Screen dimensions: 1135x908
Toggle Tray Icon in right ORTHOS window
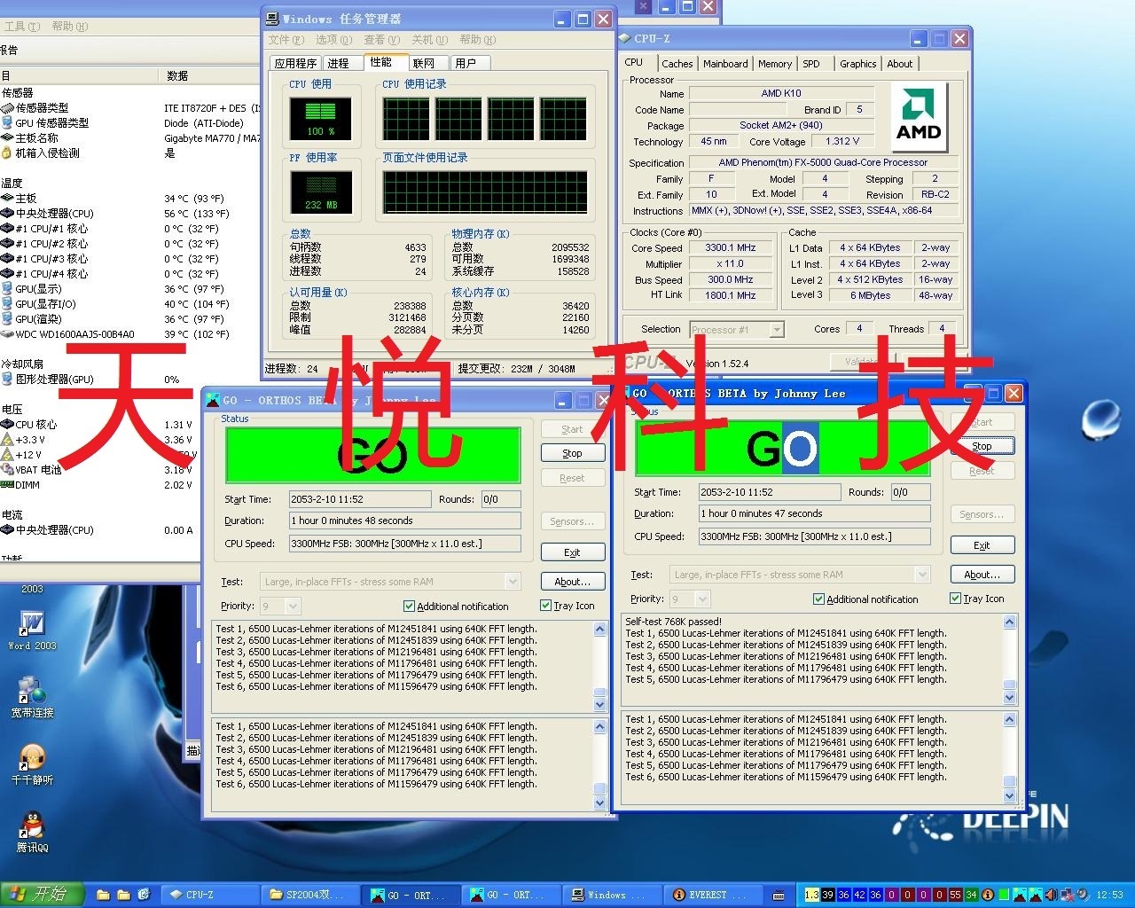coord(955,599)
